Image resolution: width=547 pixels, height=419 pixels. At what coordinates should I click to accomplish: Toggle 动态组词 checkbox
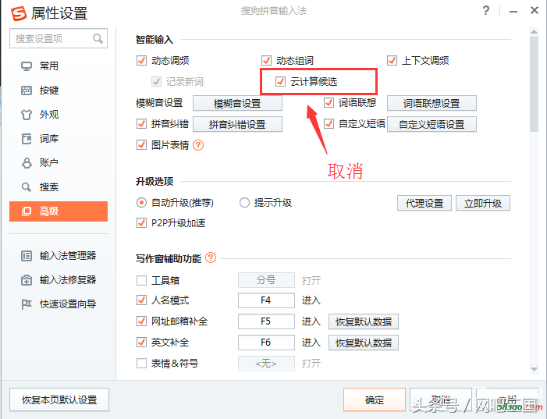266,60
